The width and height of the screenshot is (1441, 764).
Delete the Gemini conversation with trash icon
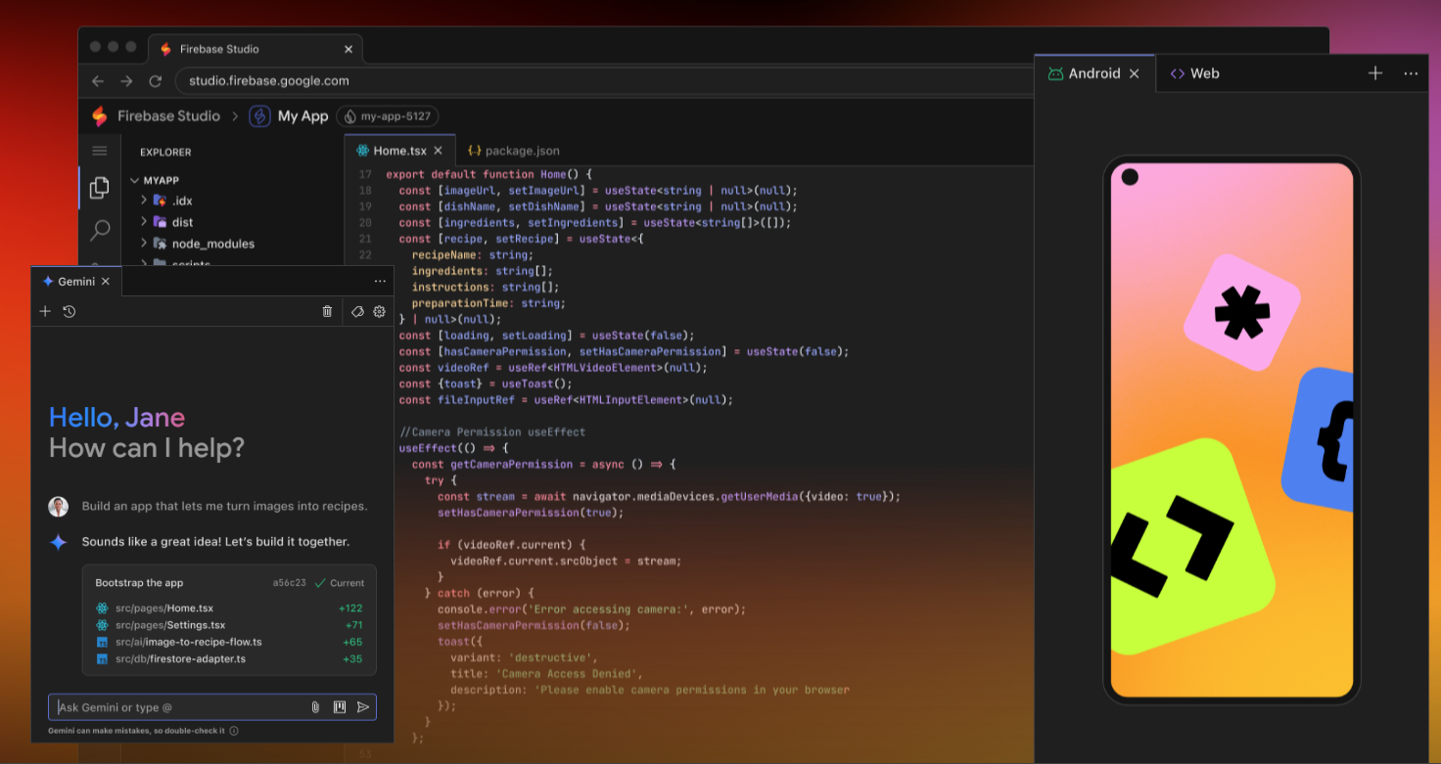coord(327,311)
